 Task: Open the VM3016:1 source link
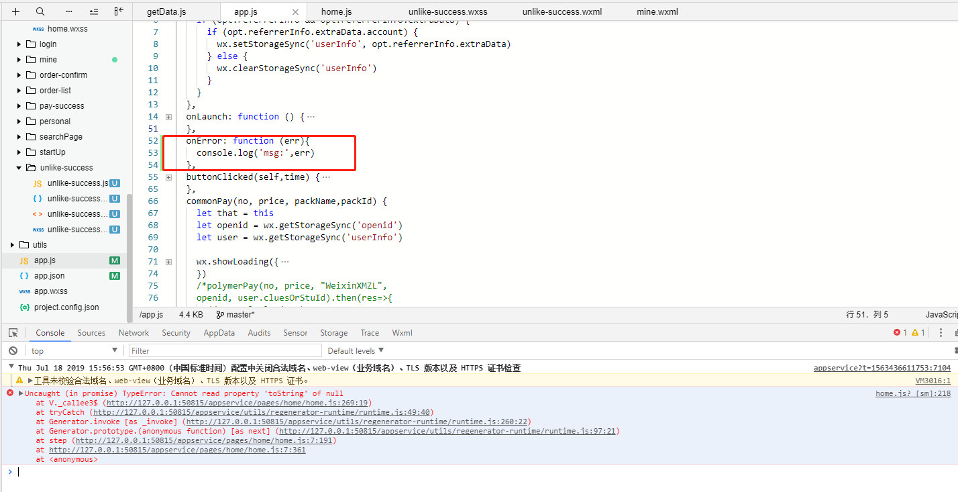933,381
